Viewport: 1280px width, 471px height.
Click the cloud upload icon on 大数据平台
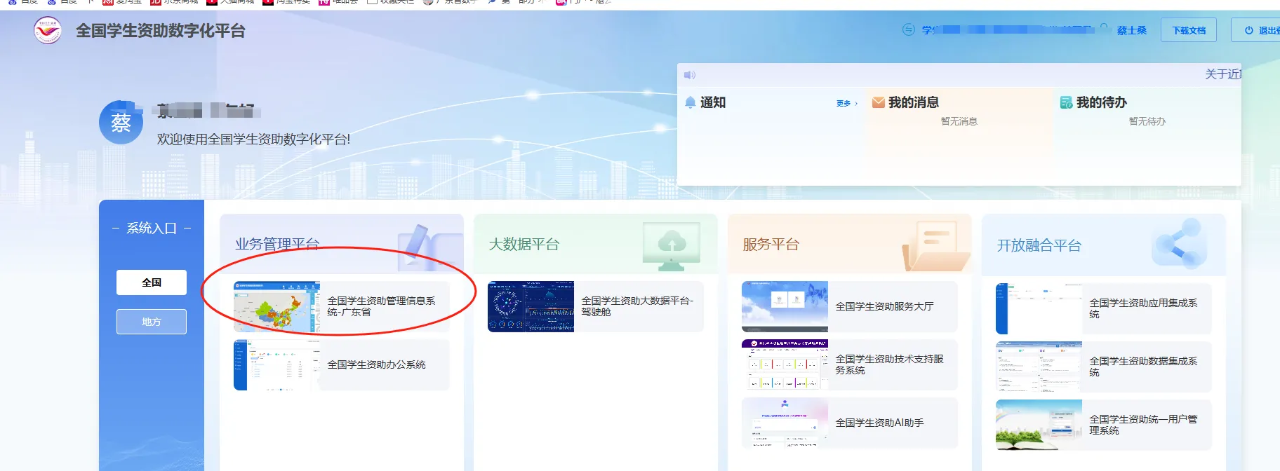click(x=672, y=243)
